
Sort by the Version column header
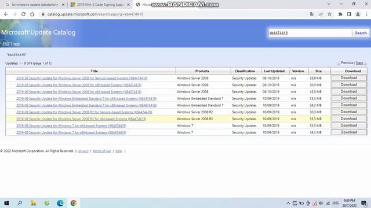298,71
